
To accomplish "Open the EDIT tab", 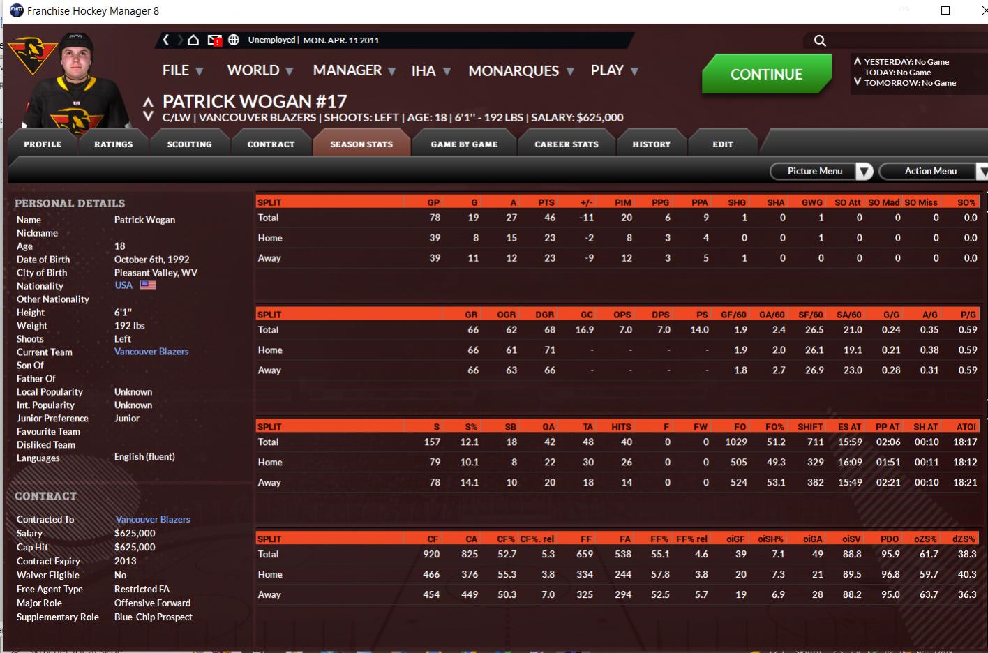I will [x=723, y=144].
